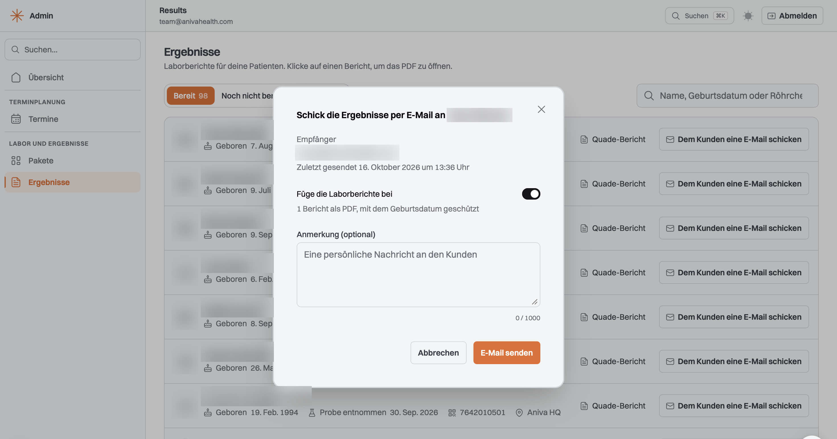Send the email with 'E-Mail senden'
Screen dimensions: 837x439
[506, 352]
